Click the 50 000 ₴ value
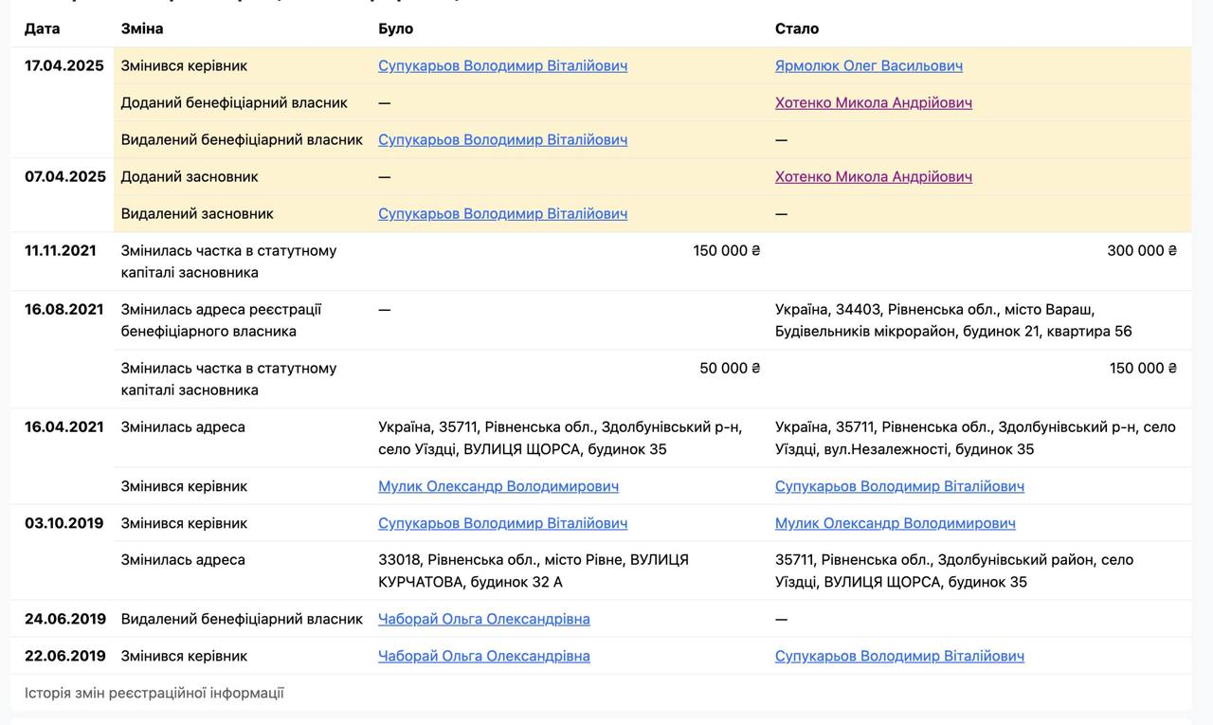This screenshot has height=725, width=1213. (x=730, y=368)
